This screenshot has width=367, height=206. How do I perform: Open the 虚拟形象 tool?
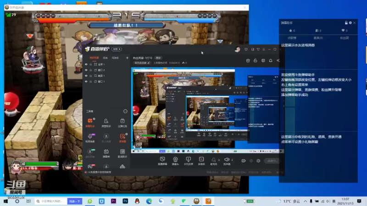pyautogui.click(x=90, y=153)
